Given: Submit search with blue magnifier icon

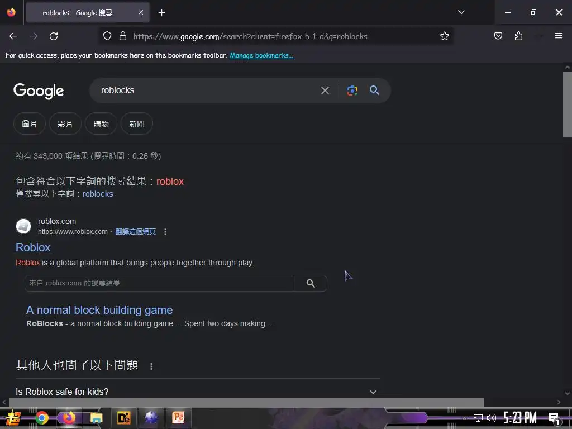Looking at the screenshot, I should [x=374, y=90].
